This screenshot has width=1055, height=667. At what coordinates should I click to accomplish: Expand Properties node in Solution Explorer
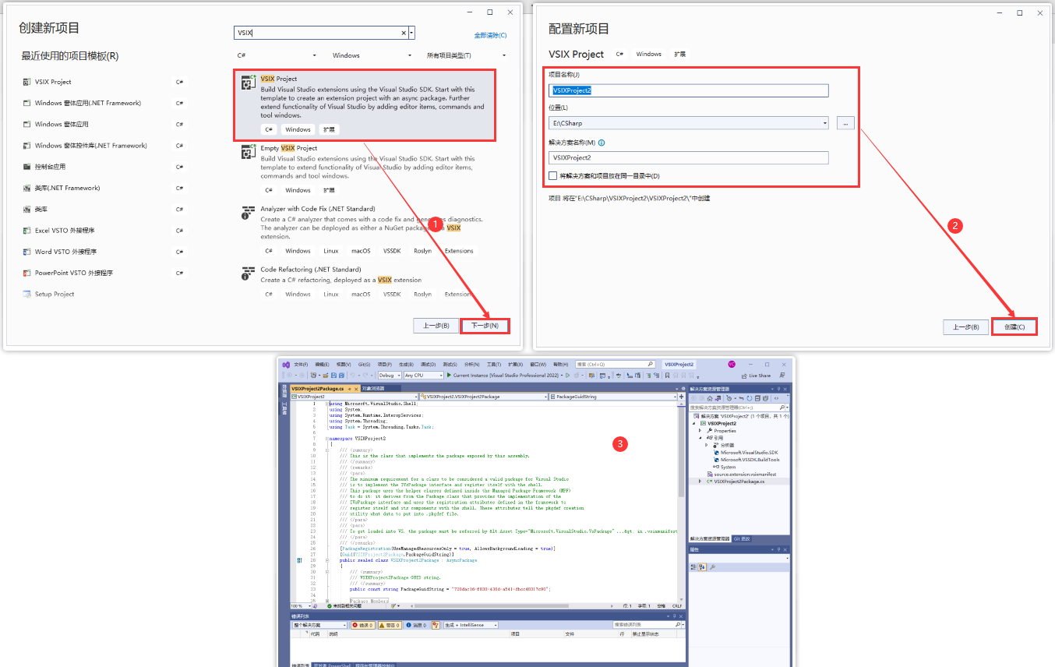click(700, 431)
